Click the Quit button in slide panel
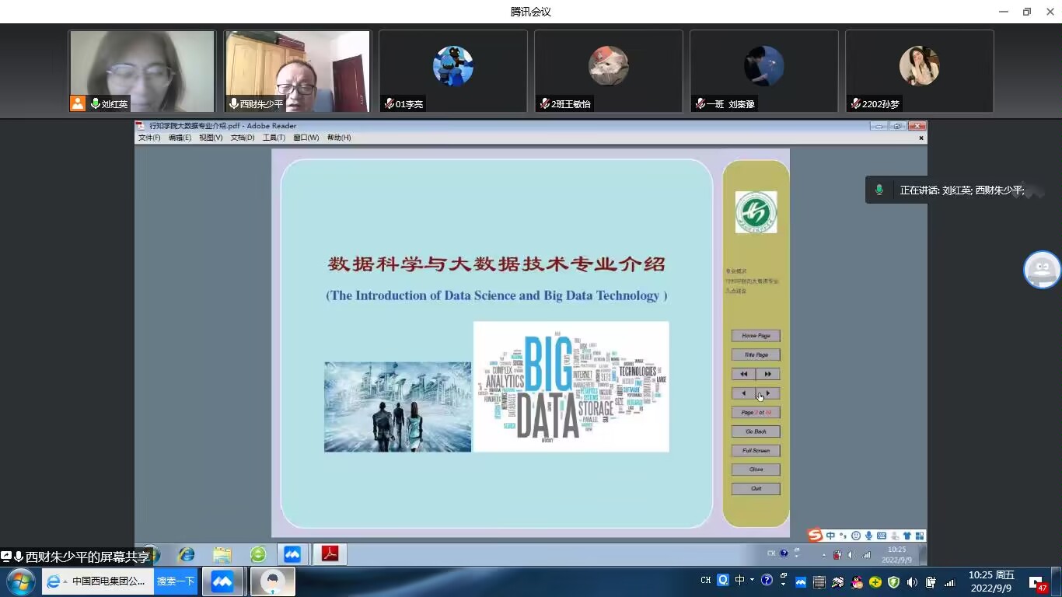Viewport: 1062px width, 597px height. (x=756, y=489)
